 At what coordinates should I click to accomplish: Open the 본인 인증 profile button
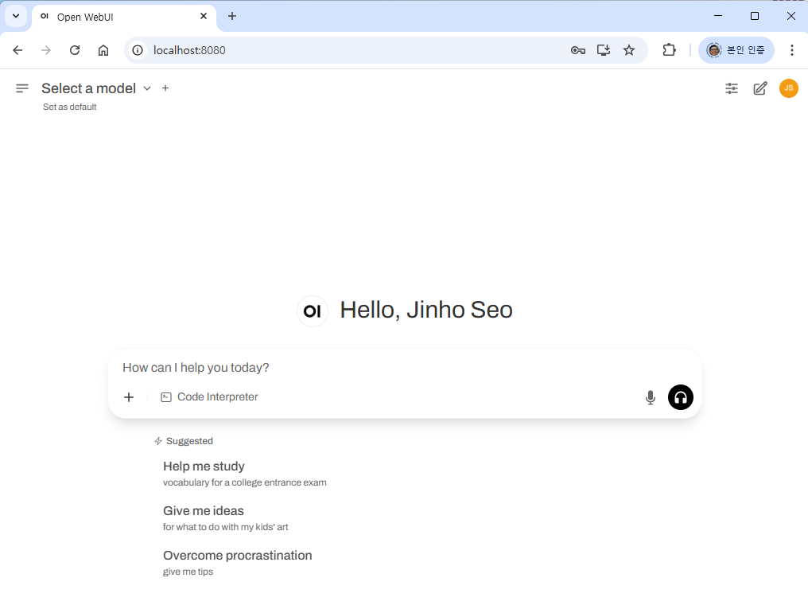(736, 50)
